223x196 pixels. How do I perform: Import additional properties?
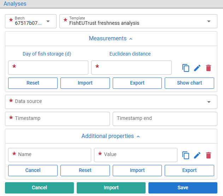(x=137, y=171)
